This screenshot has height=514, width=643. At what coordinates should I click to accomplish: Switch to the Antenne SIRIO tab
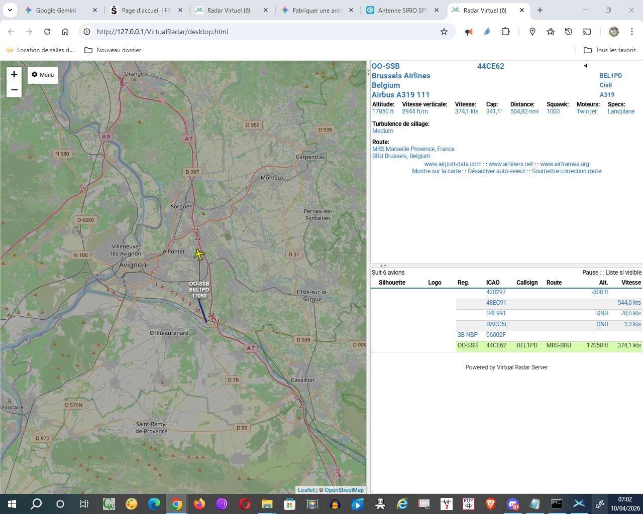pyautogui.click(x=402, y=10)
